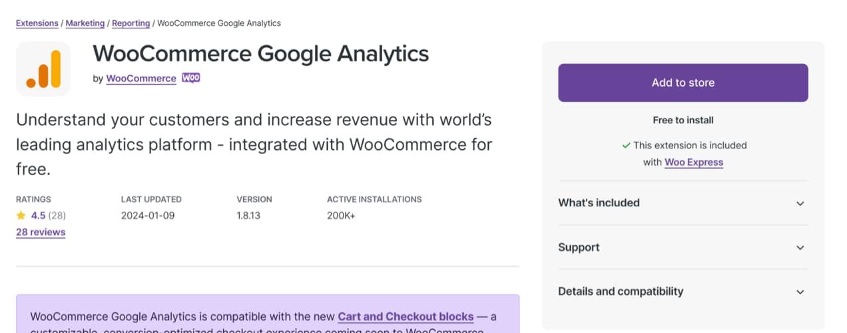Expand the What's included chevron

pyautogui.click(x=800, y=203)
